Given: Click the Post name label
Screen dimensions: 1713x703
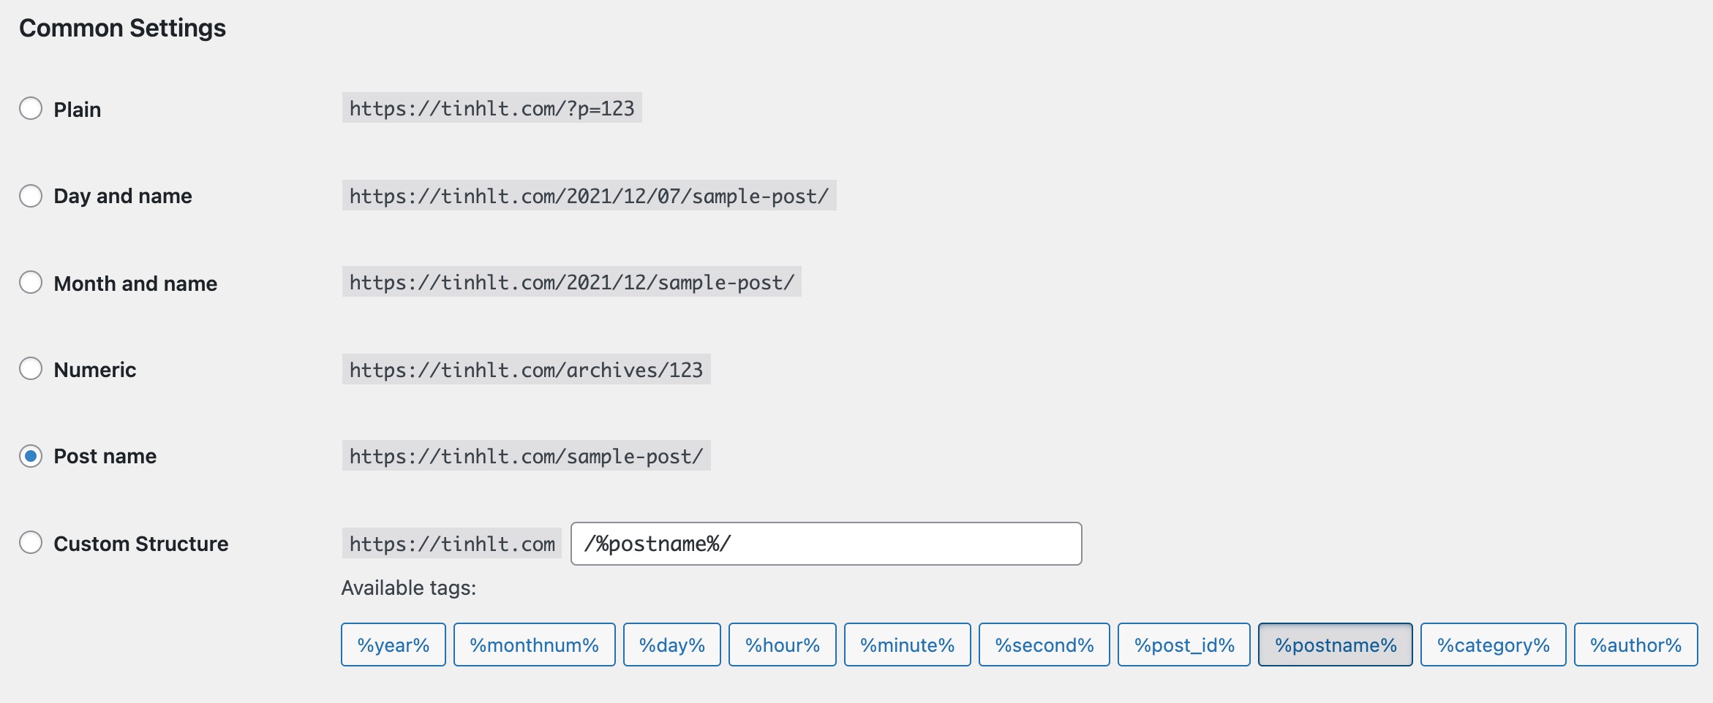Looking at the screenshot, I should click(105, 456).
